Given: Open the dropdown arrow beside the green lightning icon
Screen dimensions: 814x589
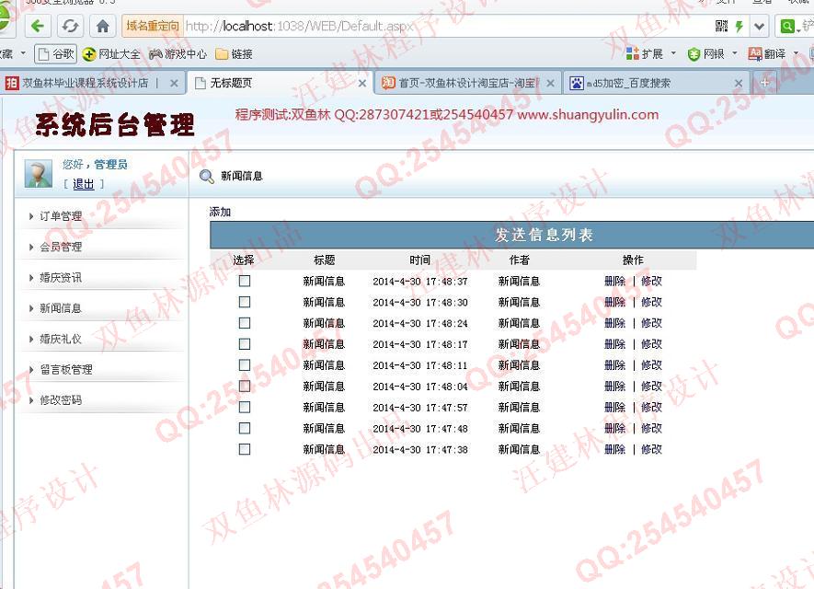Looking at the screenshot, I should (760, 26).
